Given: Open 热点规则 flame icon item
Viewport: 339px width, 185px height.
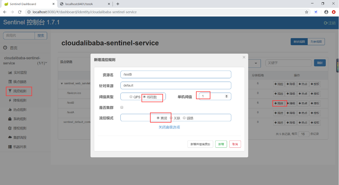Looking at the screenshot, I should pos(10,110).
